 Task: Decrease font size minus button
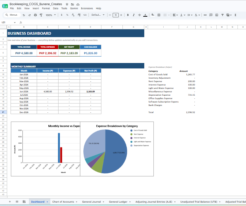tap(110, 15)
